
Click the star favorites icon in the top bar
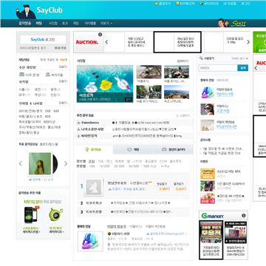click(x=157, y=4)
